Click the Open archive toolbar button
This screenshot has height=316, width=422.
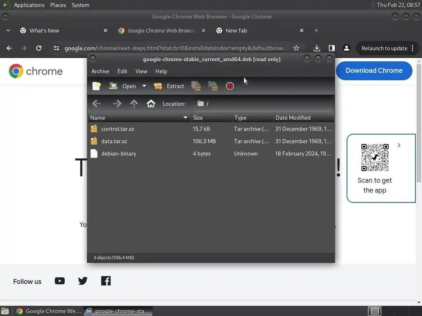122,86
